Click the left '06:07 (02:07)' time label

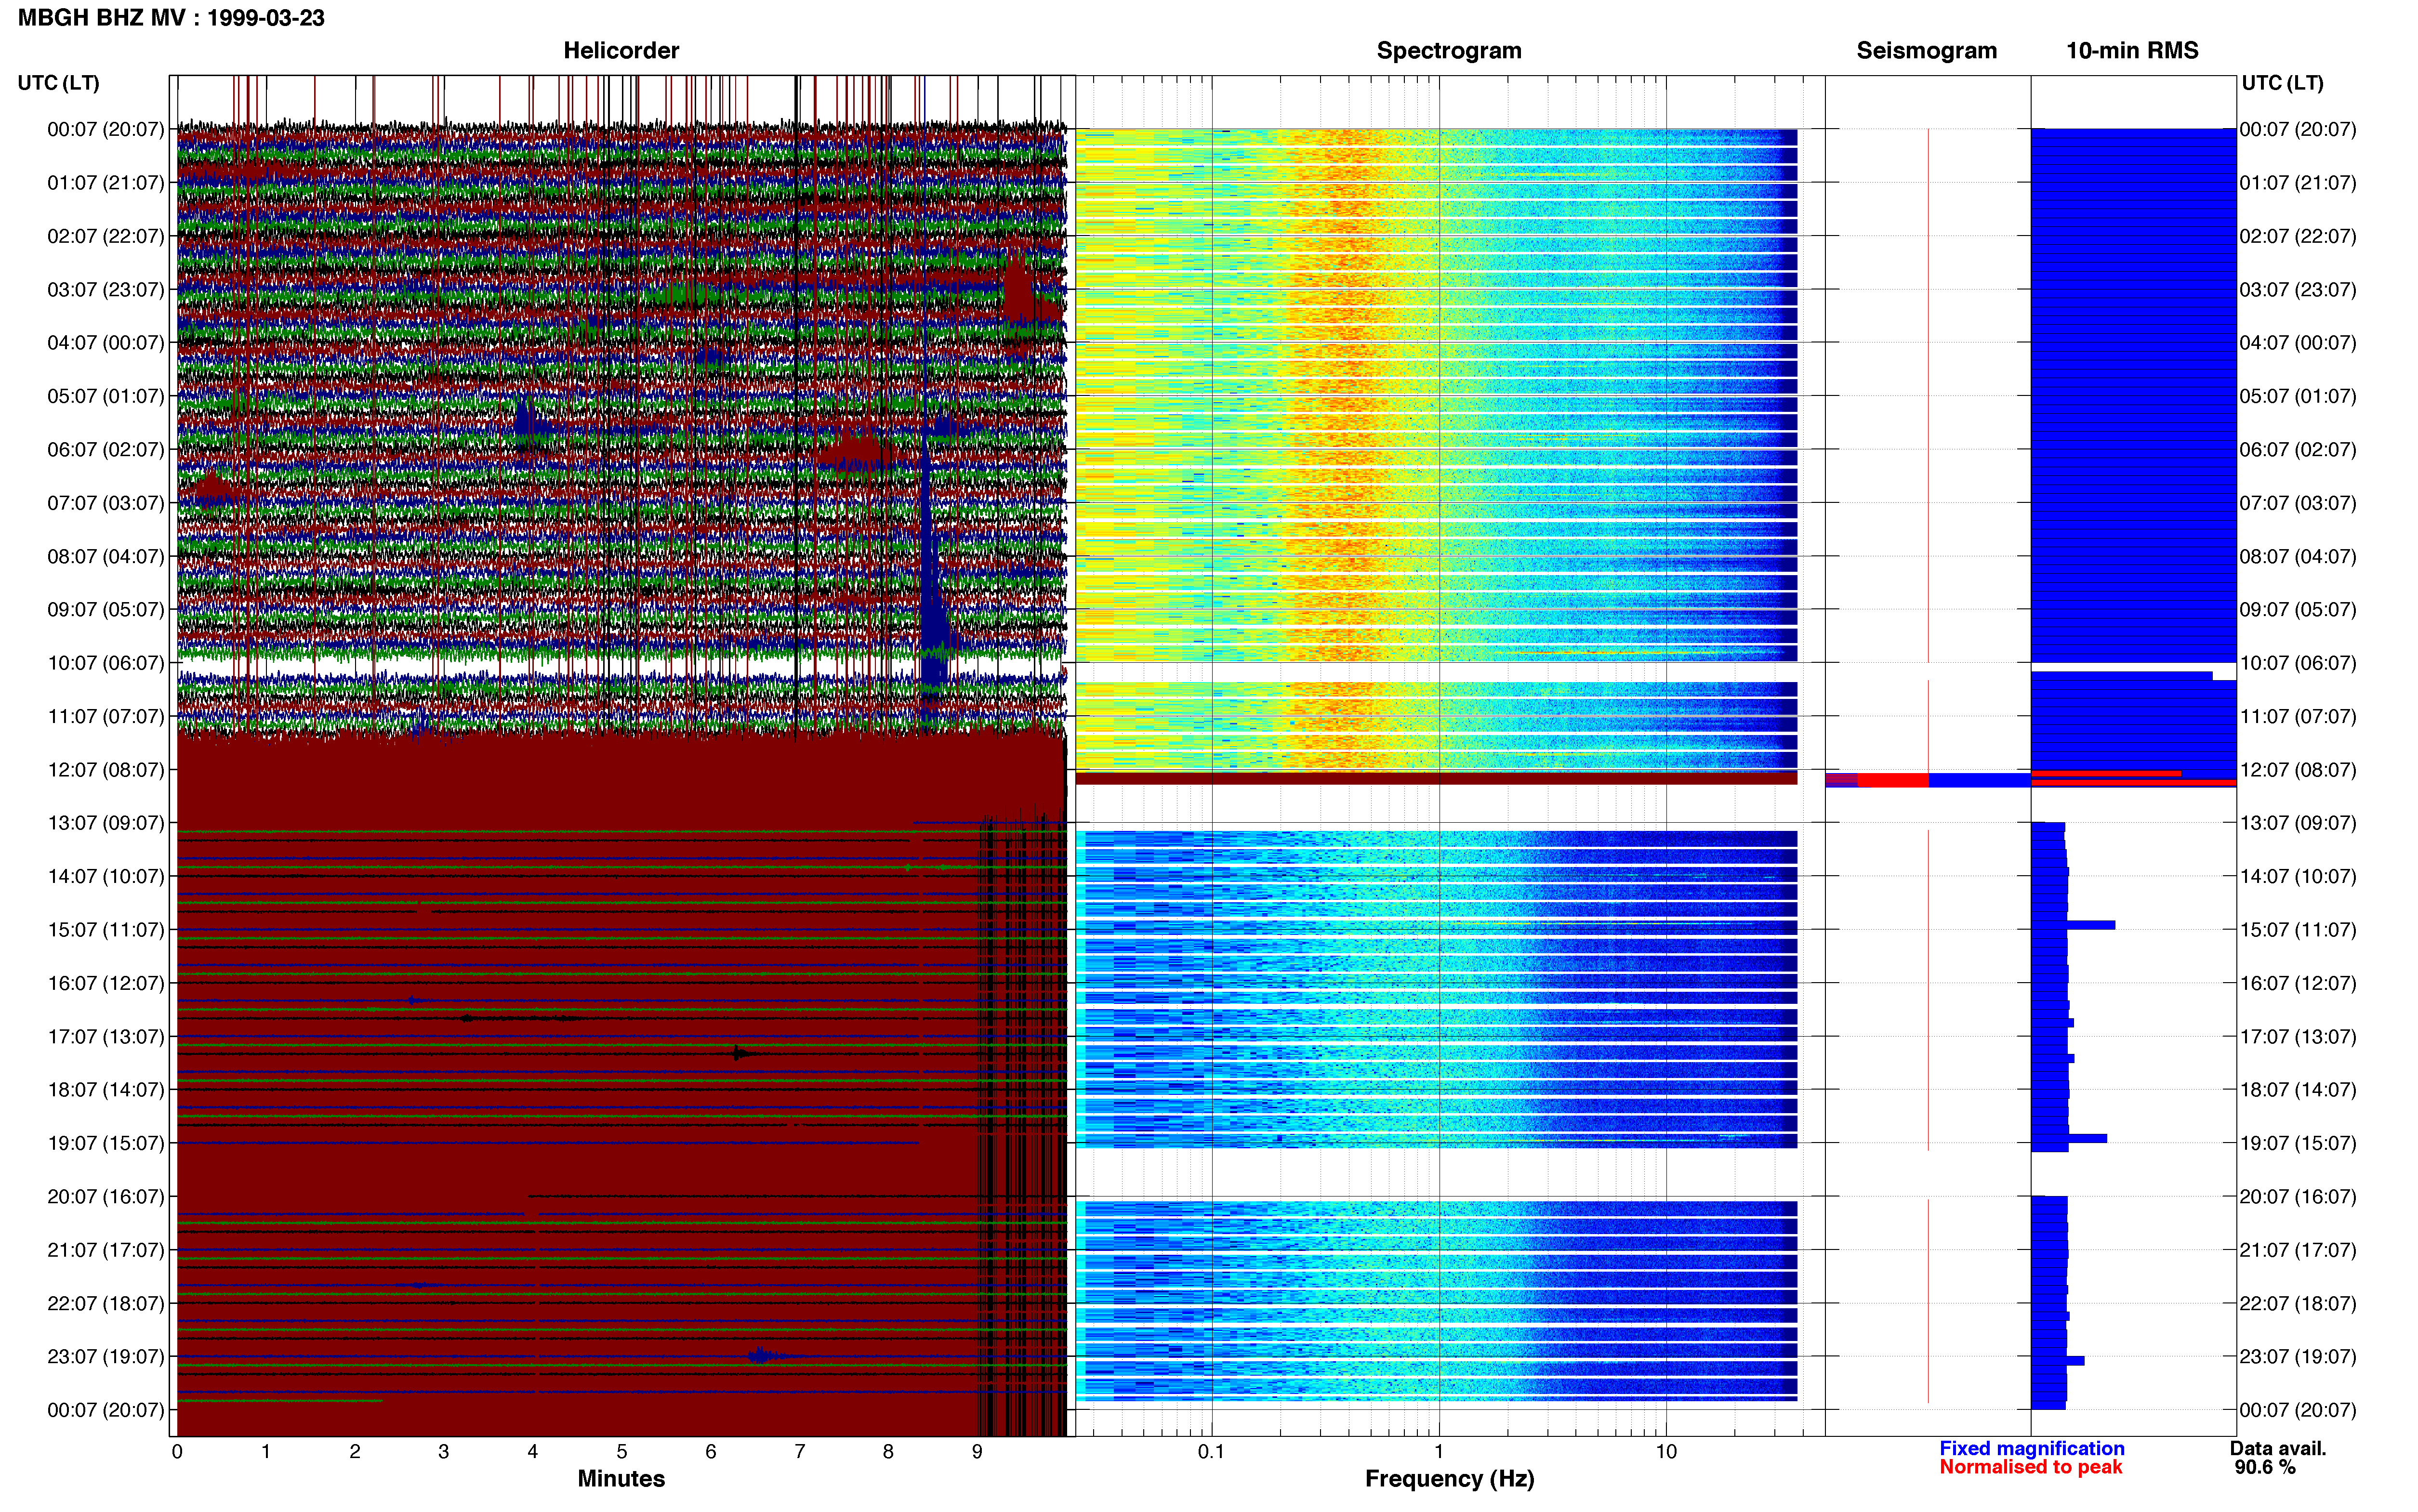pyautogui.click(x=105, y=449)
